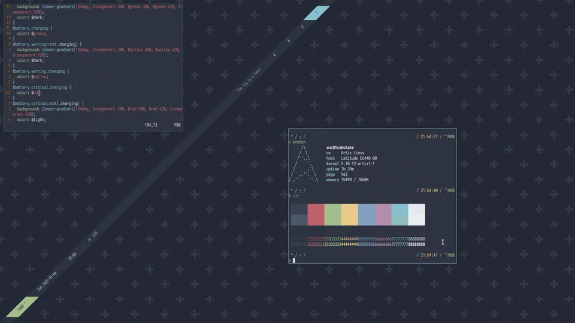Click "#battery.warning.charging {" line in editor
This screenshot has height=323, width=575.
41,71
